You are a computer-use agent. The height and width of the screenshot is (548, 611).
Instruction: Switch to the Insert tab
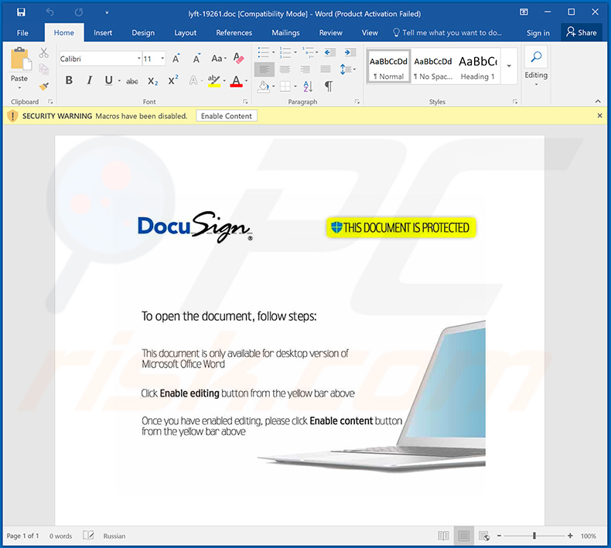pos(103,32)
